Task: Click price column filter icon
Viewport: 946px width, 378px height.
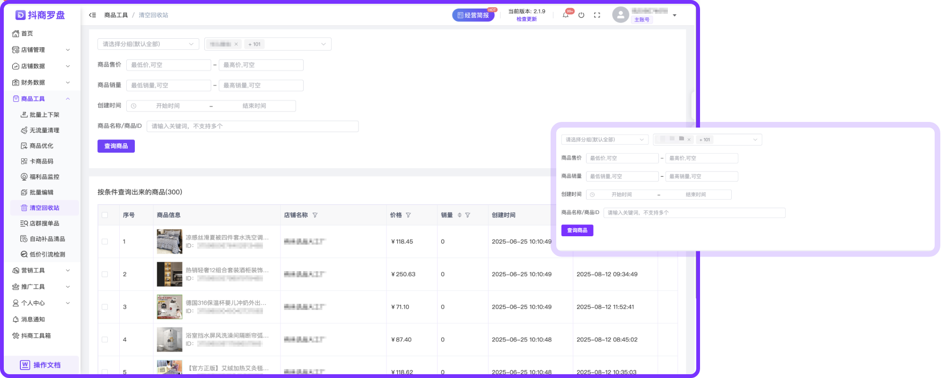Action: click(408, 215)
